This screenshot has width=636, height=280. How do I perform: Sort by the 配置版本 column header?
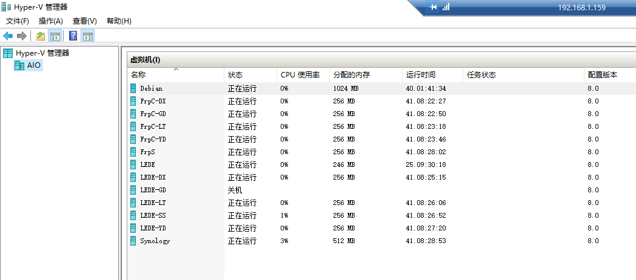610,75
